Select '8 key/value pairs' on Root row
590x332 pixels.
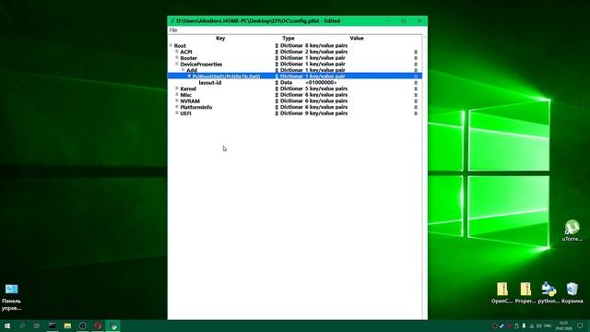click(326, 45)
